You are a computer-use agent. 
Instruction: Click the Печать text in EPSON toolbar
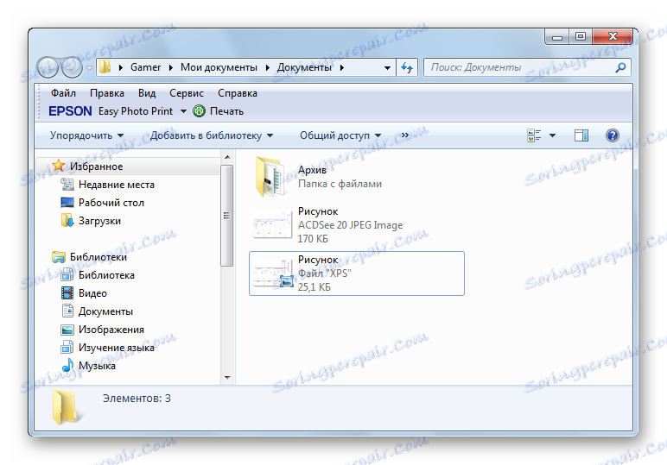(x=226, y=111)
